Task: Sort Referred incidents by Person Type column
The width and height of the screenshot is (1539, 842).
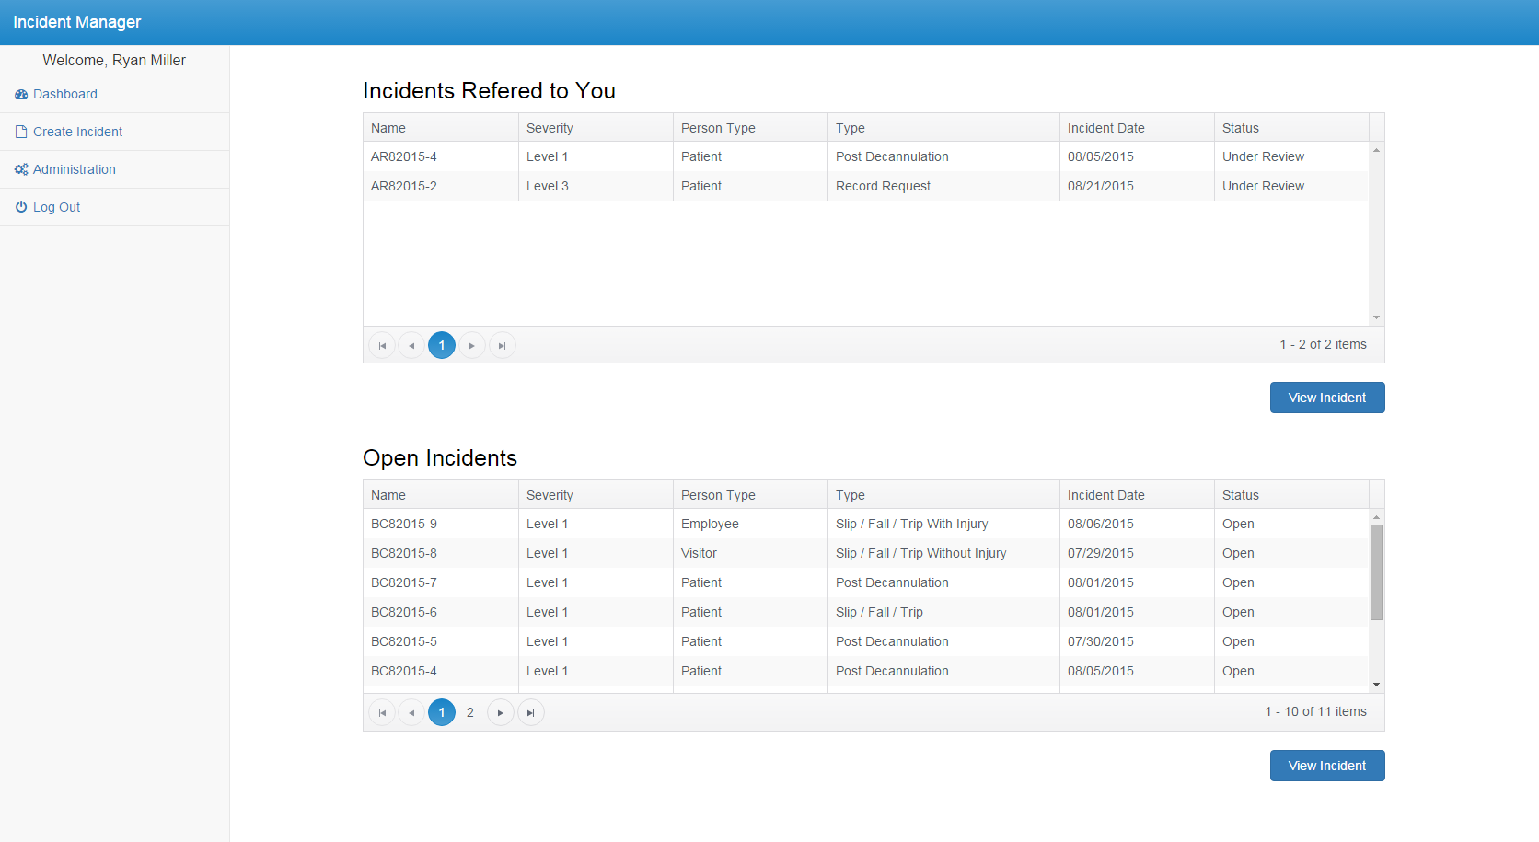Action: click(x=750, y=128)
